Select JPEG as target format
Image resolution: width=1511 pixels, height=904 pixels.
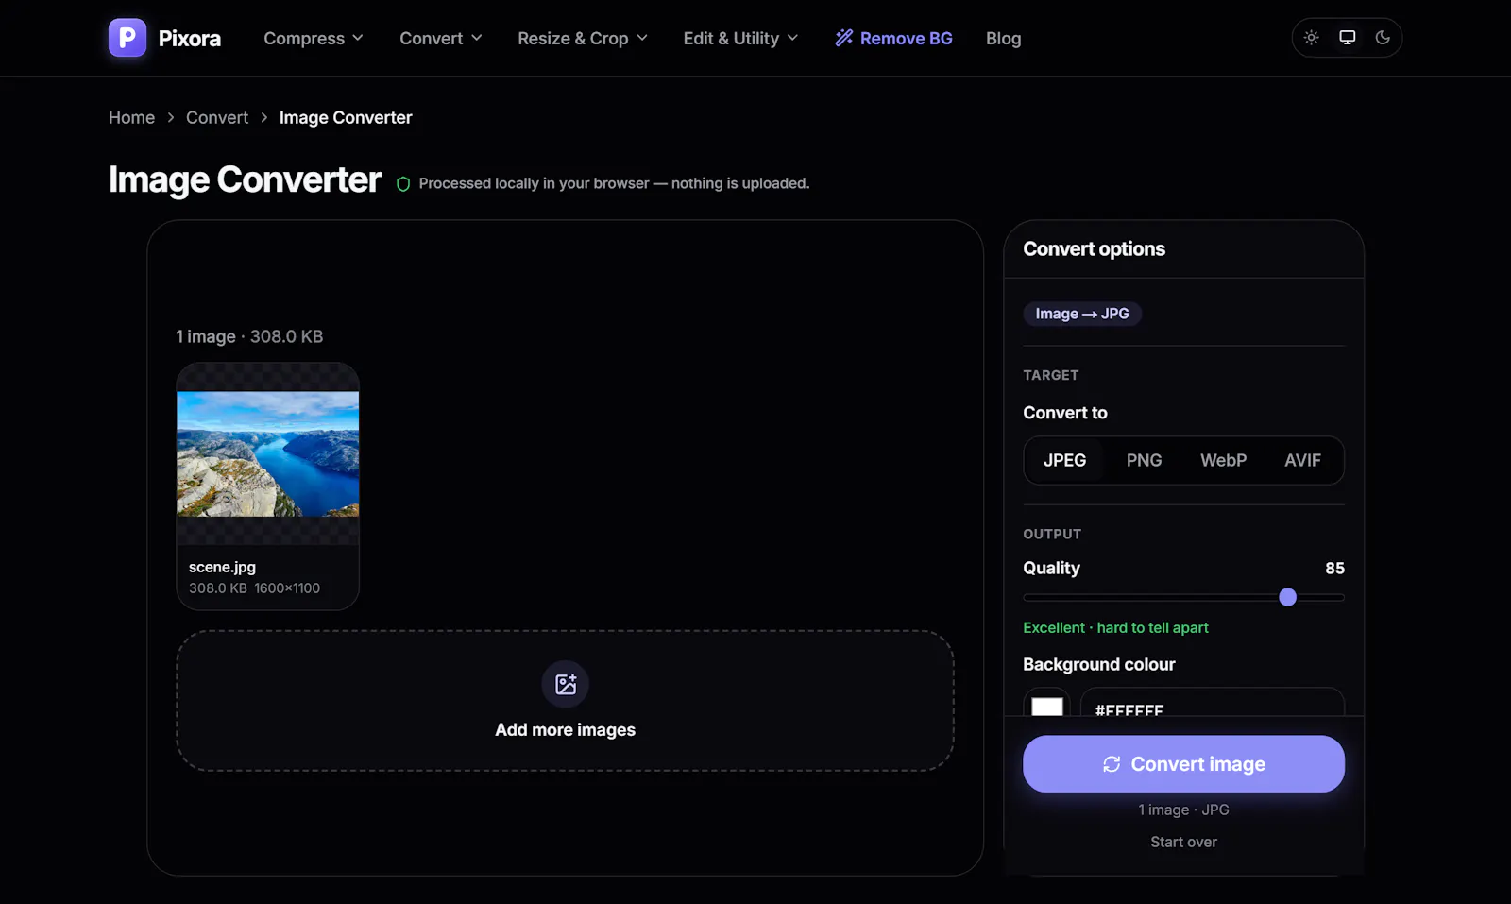click(x=1064, y=460)
